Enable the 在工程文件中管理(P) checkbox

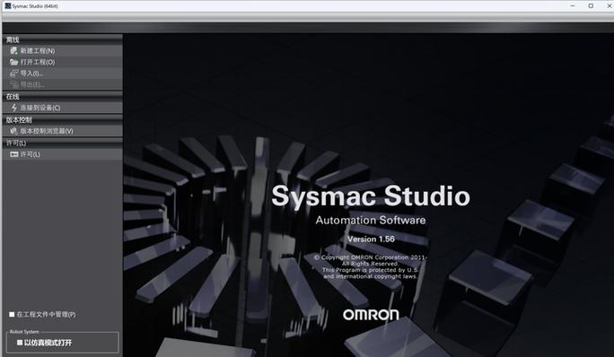point(12,314)
